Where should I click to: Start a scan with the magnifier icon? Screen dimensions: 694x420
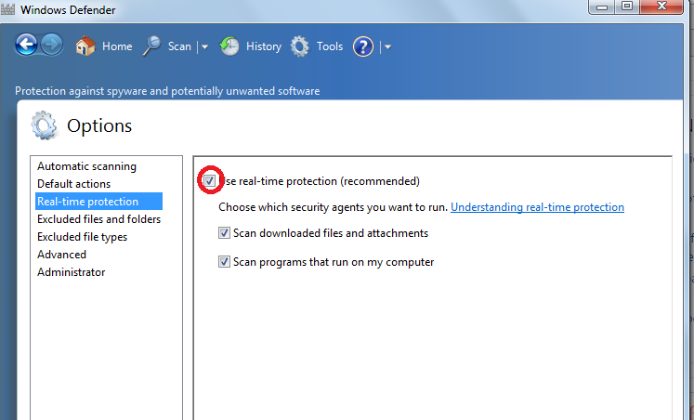click(152, 46)
